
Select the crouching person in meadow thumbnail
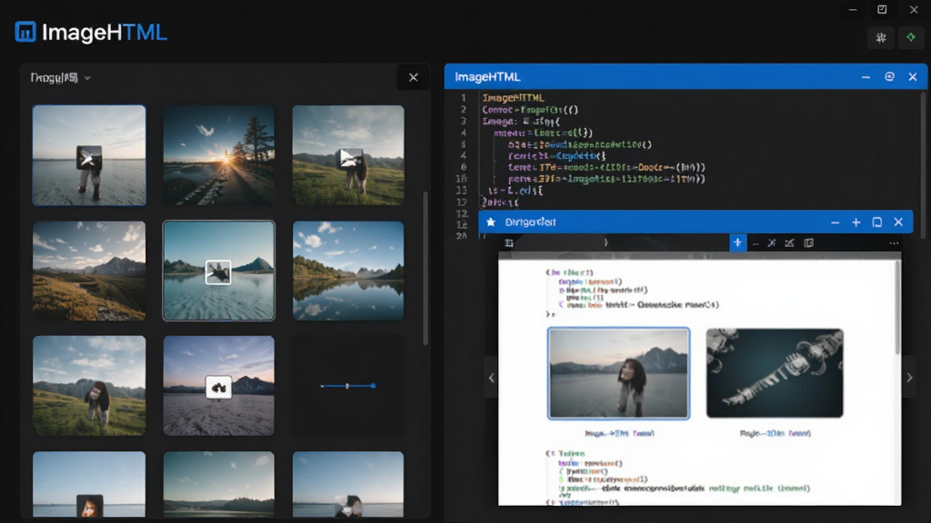click(89, 385)
